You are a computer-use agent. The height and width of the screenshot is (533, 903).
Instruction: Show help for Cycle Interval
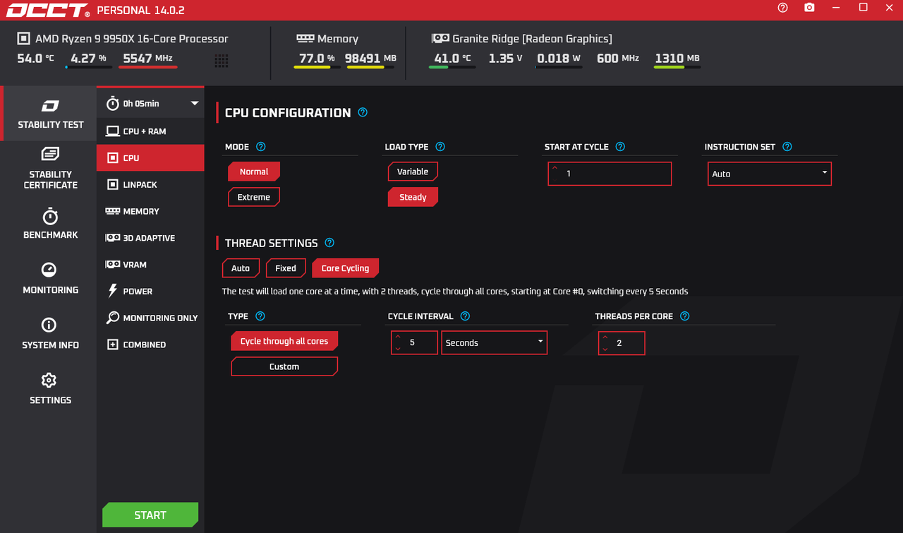tap(465, 316)
